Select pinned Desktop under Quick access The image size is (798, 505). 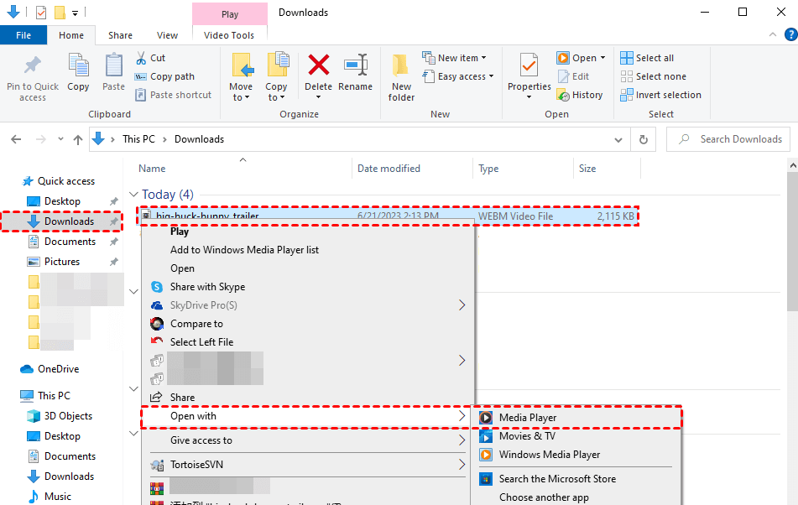click(x=62, y=201)
